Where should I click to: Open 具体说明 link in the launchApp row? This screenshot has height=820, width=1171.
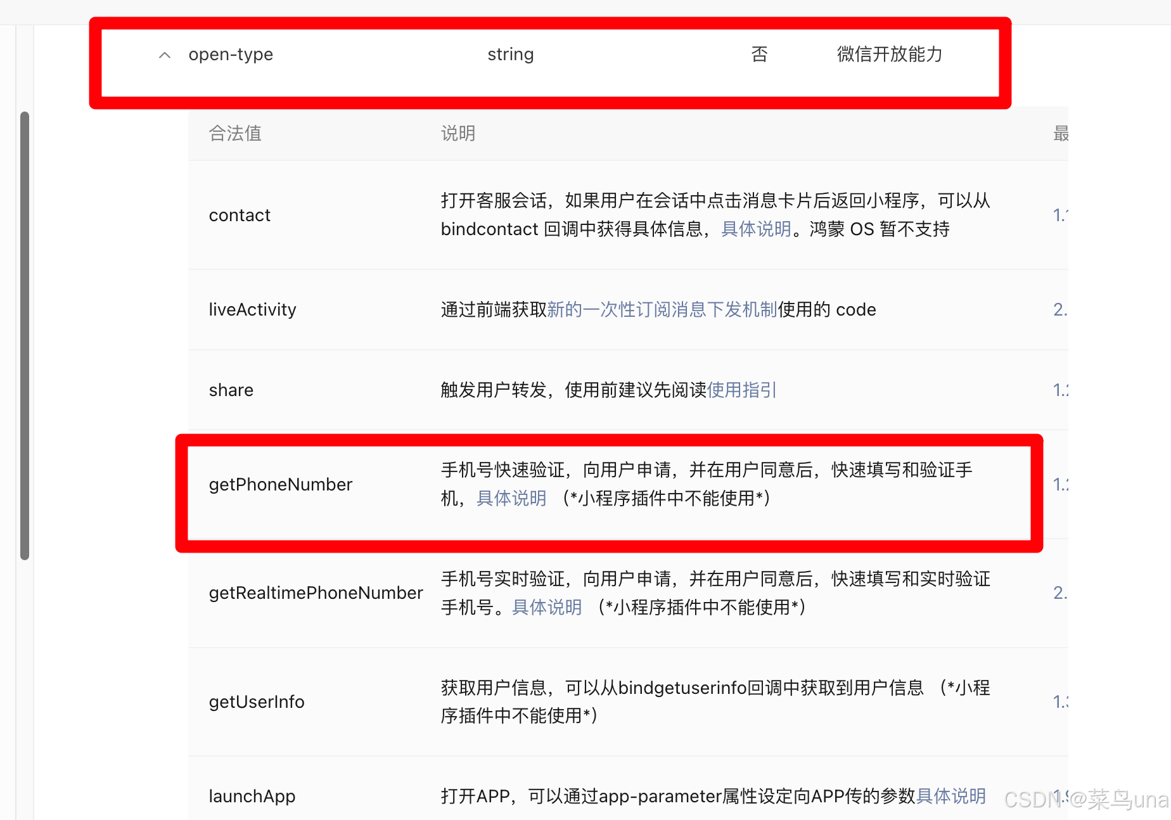pyautogui.click(x=952, y=796)
